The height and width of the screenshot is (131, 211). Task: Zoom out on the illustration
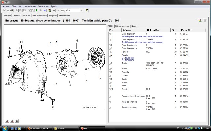click(12, 121)
